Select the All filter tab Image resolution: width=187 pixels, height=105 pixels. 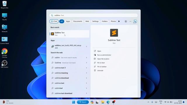click(x=62, y=21)
